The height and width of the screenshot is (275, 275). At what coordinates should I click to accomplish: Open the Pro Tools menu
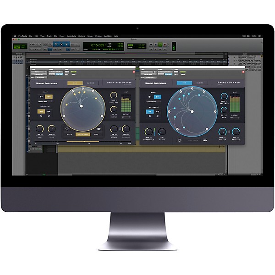point(22,36)
